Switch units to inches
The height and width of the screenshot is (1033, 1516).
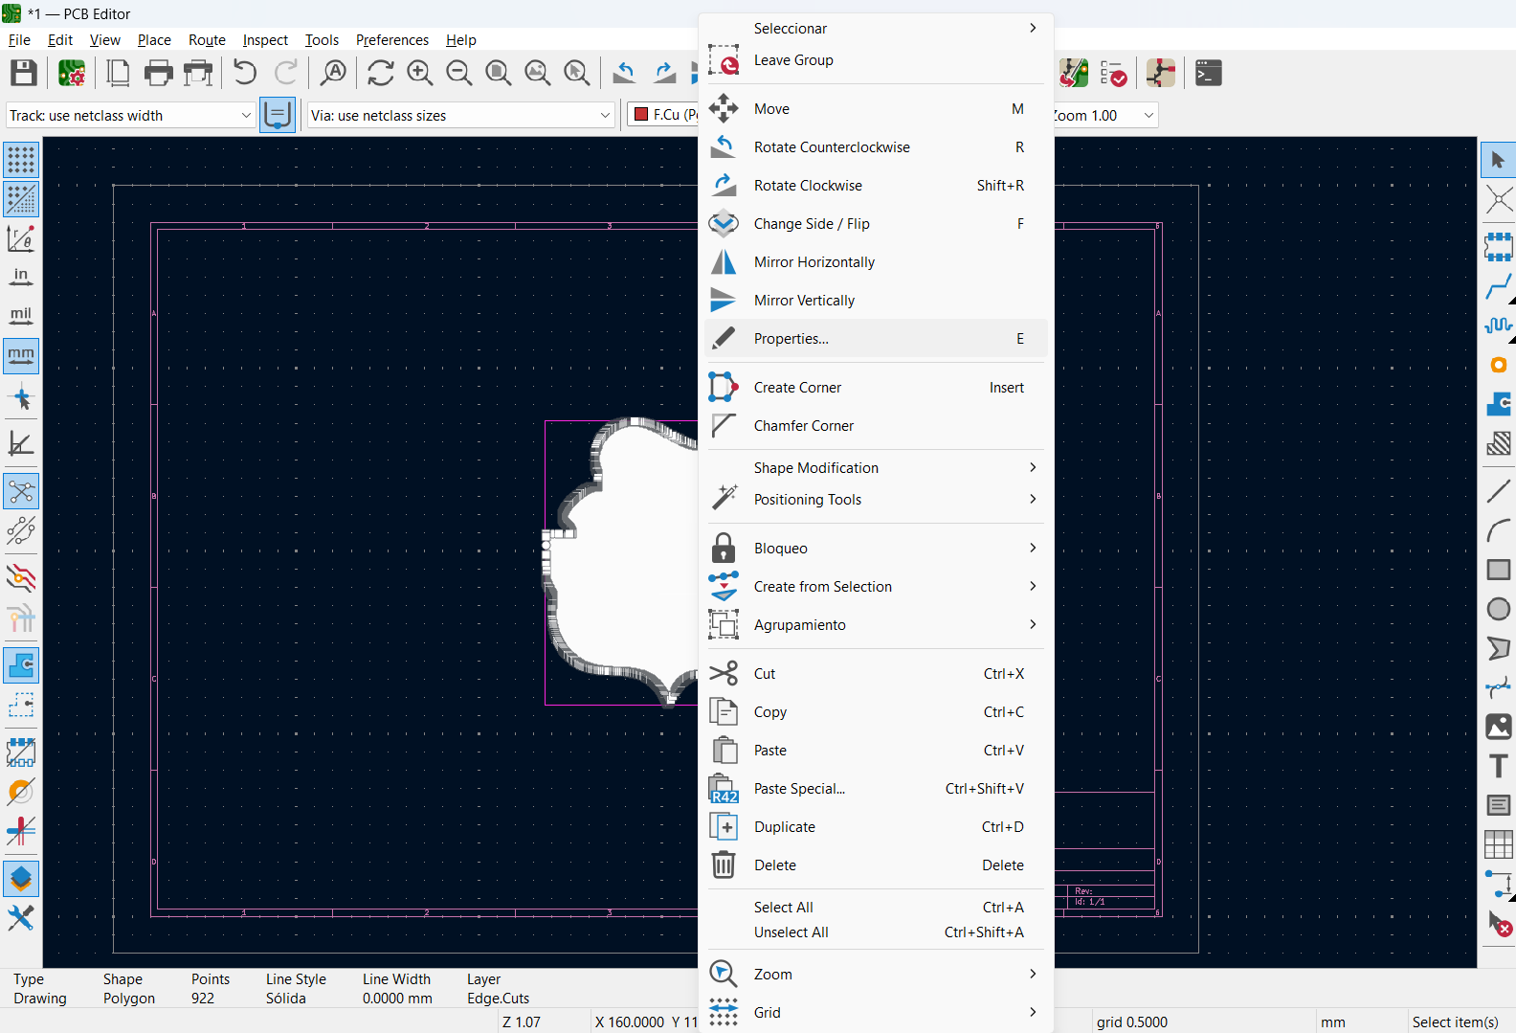coord(21,277)
